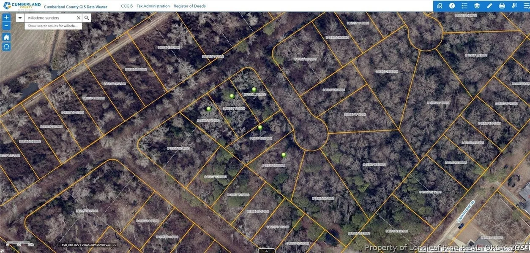Expand the coordinate system options arrow
This screenshot has width=530, height=253.
(x=115, y=245)
